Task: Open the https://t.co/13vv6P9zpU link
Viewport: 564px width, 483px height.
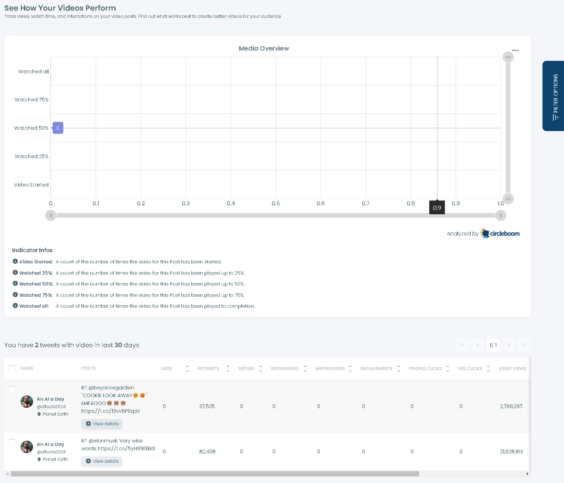Action: 110,411
